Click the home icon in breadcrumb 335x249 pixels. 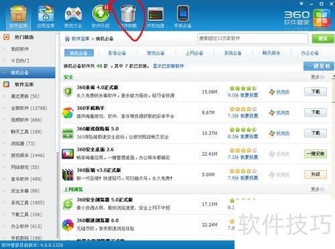click(x=67, y=39)
